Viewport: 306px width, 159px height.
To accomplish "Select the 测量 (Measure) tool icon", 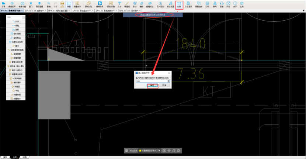I will (x=69, y=4).
